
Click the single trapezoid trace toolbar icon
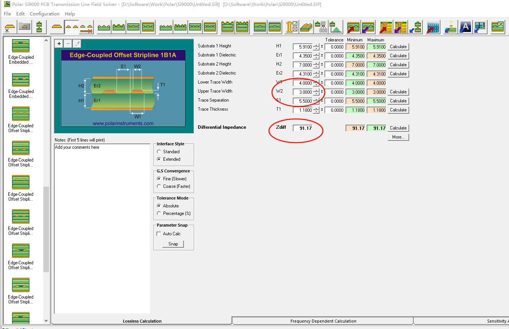pyautogui.click(x=57, y=27)
